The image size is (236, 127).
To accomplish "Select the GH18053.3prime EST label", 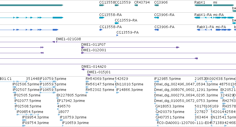I will point(170,106).
